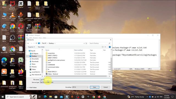Screen dimensions: 176x99
Task: Open view options dropdown arrow
Action: pyautogui.click(x=105, y=47)
